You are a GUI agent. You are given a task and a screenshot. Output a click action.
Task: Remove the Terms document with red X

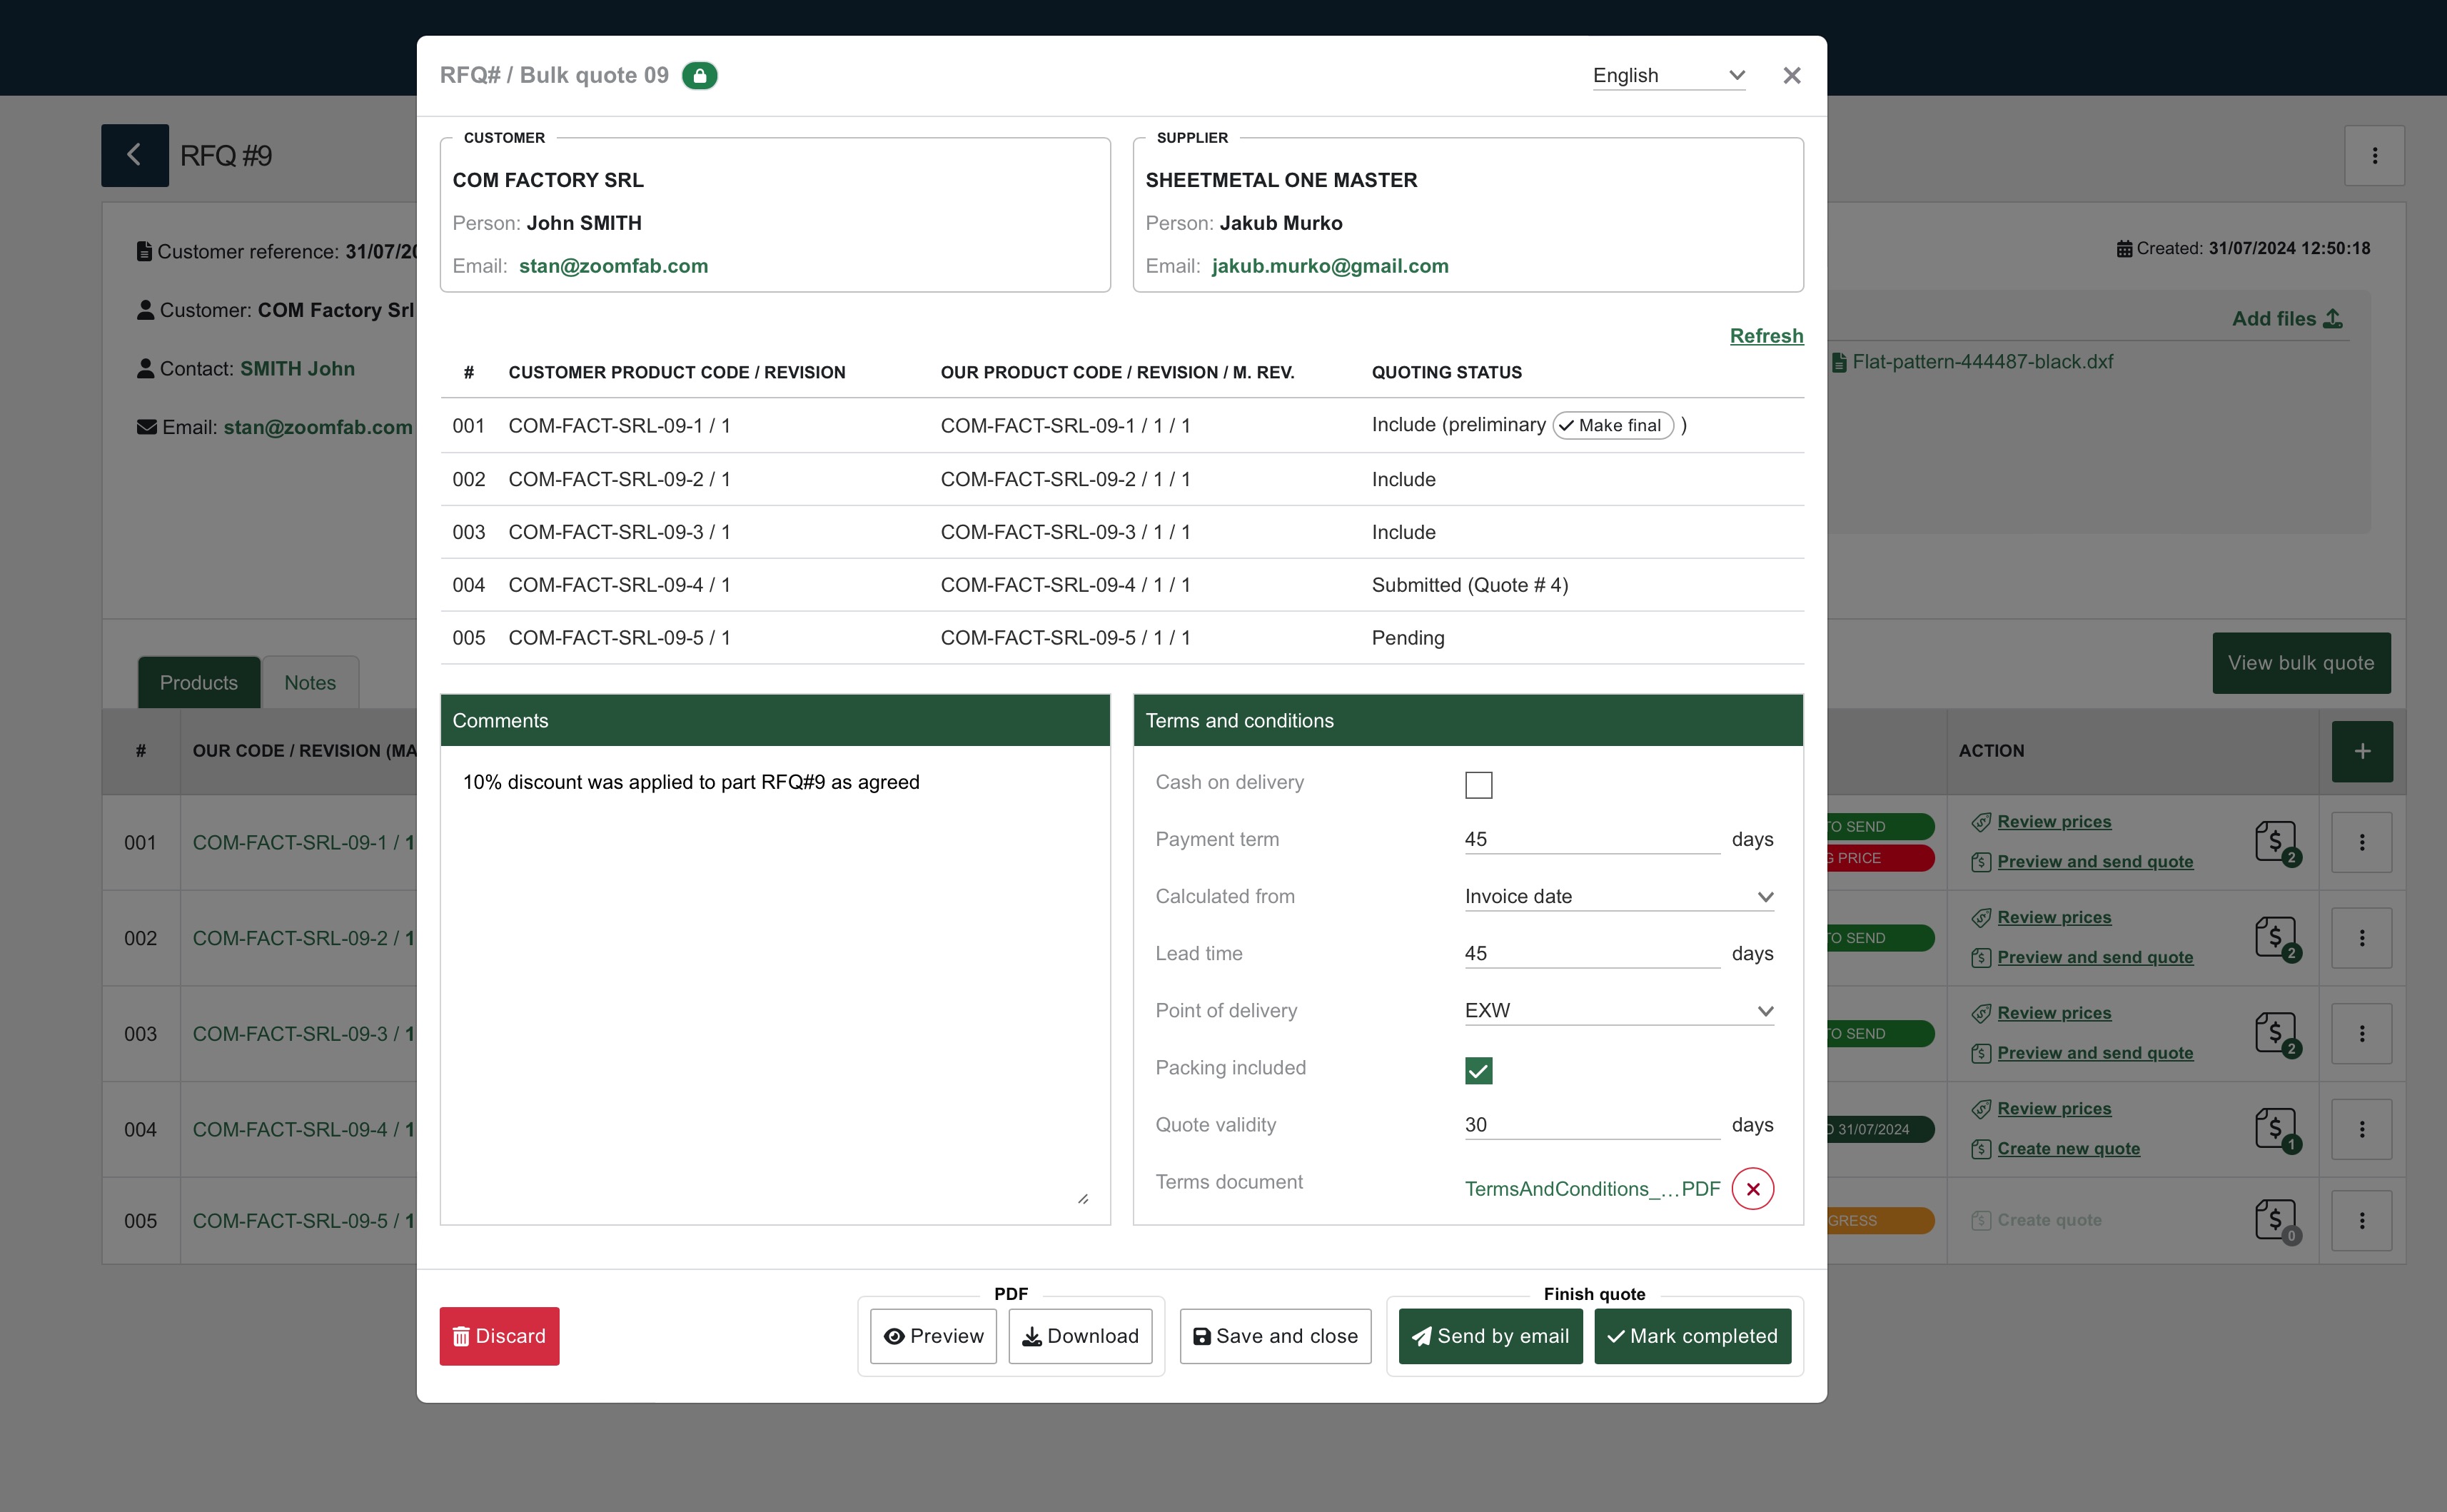coord(1752,1189)
